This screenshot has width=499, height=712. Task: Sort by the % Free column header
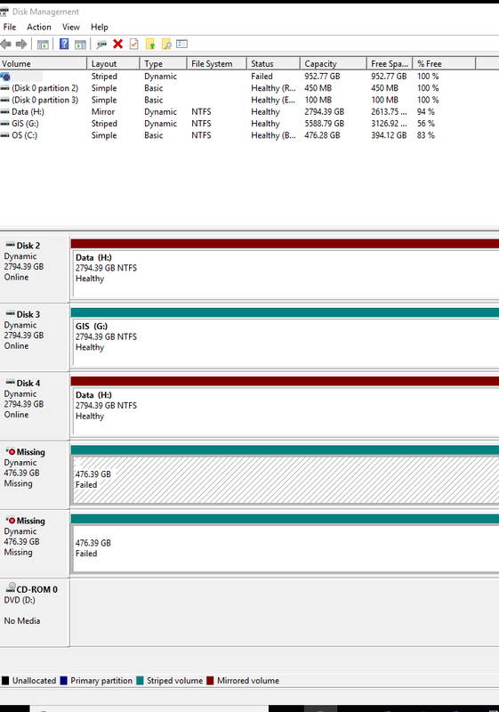(444, 63)
